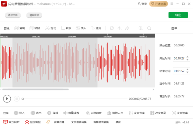Click the 混流 mix tool
The image size is (193, 125).
point(96,28)
